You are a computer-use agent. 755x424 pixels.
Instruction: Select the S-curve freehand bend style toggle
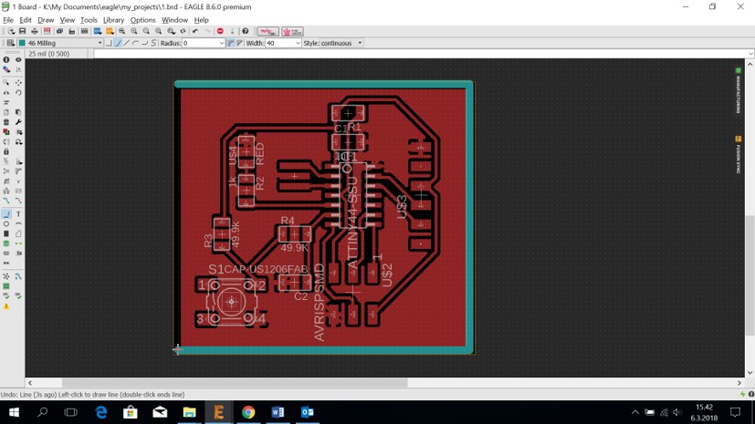pos(153,43)
